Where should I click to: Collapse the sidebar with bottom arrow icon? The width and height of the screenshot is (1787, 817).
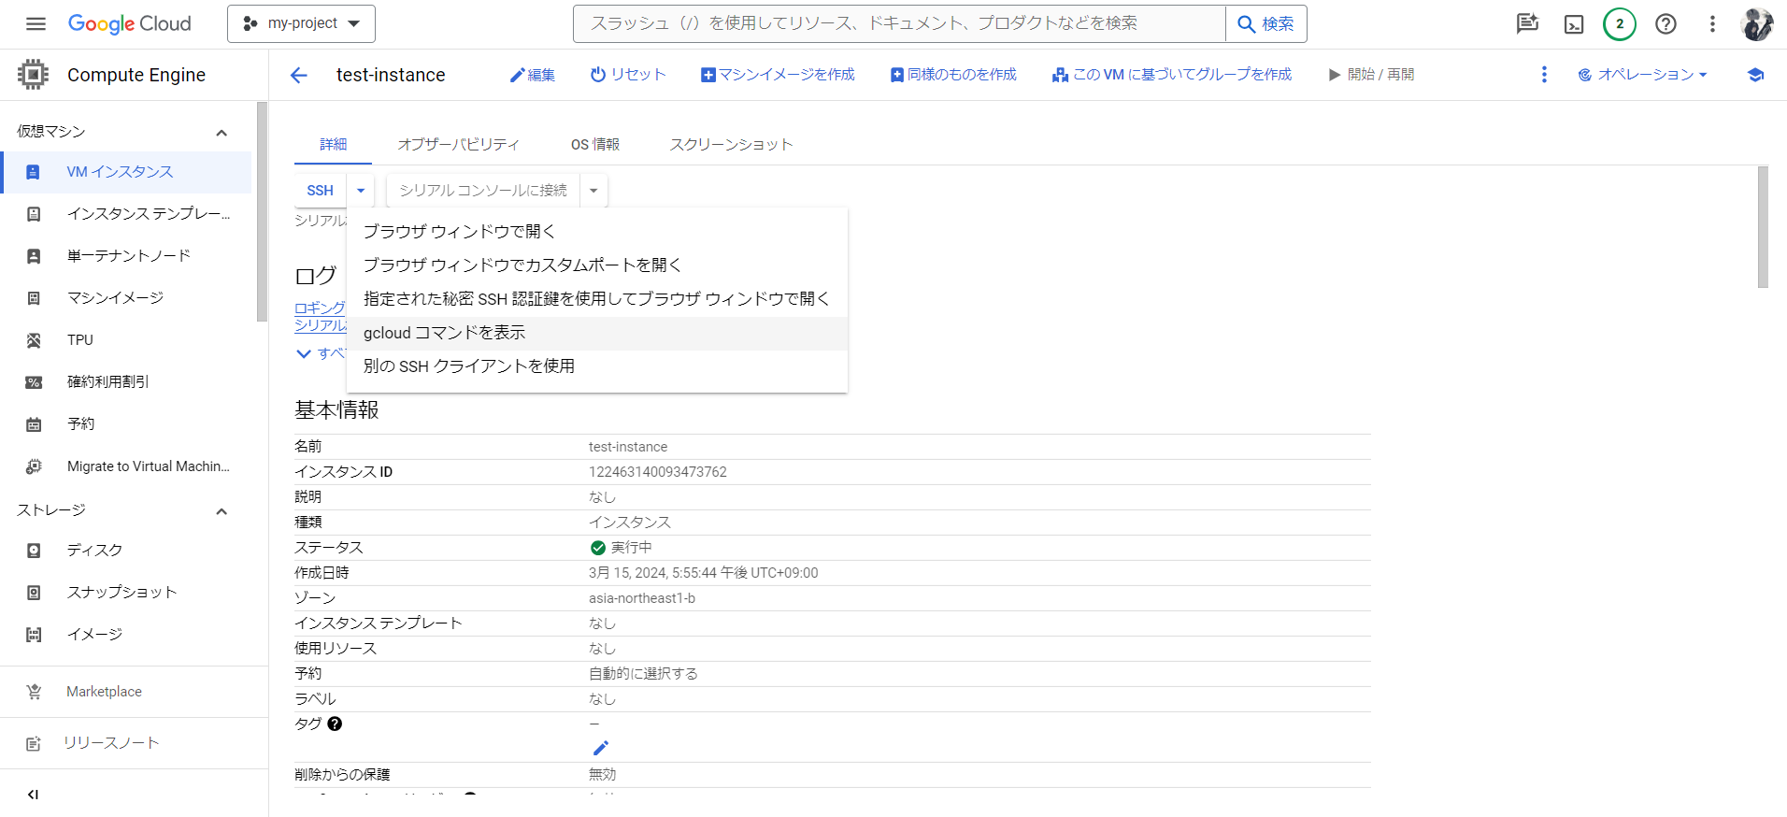coord(33,795)
